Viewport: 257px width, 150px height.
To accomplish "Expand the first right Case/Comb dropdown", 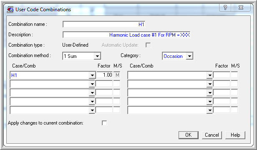I will pyautogui.click(x=209, y=75).
